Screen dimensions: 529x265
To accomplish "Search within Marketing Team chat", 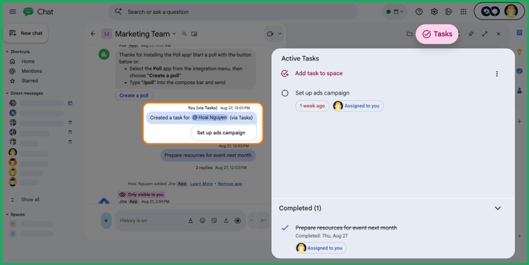I will tap(184, 34).
